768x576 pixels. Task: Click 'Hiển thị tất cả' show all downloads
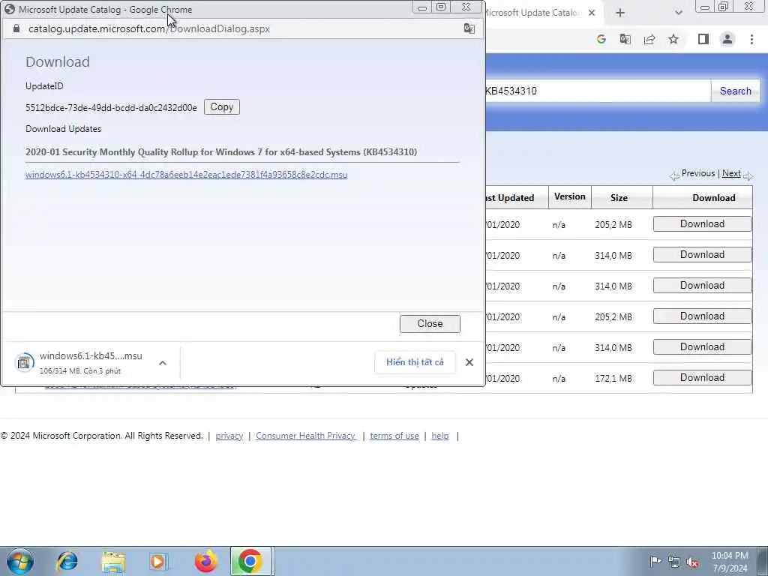[415, 362]
